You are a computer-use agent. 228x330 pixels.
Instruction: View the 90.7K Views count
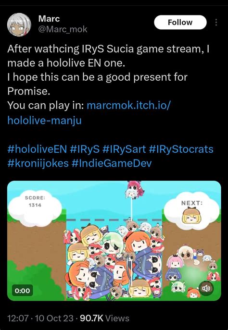(104, 318)
